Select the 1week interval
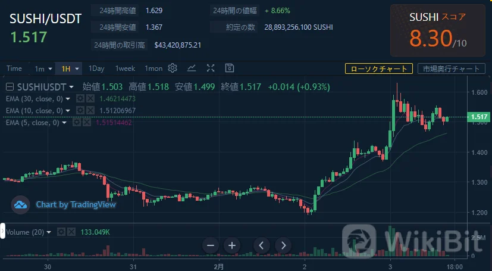492x271 pixels. point(125,68)
